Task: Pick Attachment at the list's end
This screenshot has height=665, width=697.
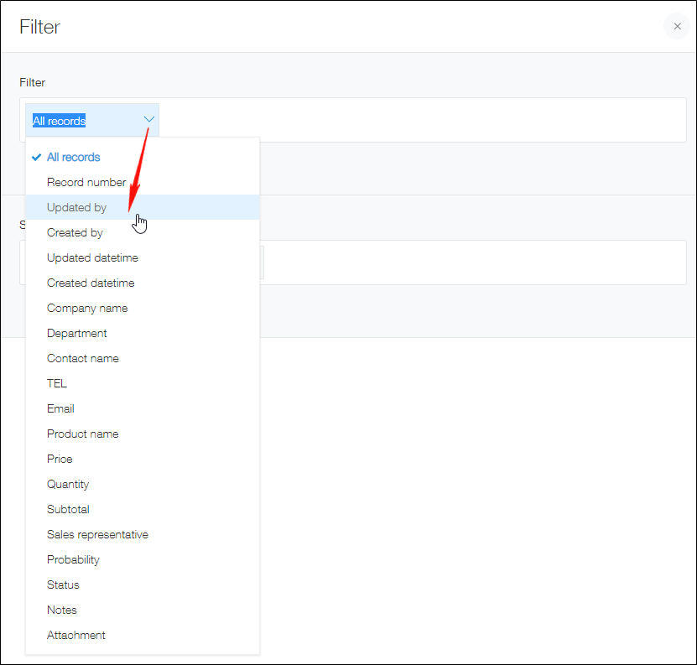Action: [x=76, y=635]
